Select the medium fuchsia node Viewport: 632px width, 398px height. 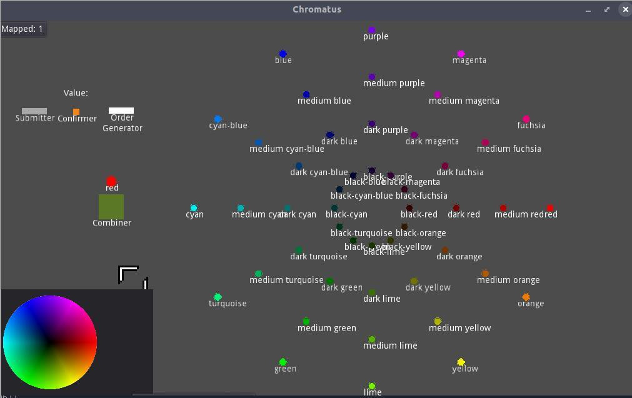click(485, 142)
